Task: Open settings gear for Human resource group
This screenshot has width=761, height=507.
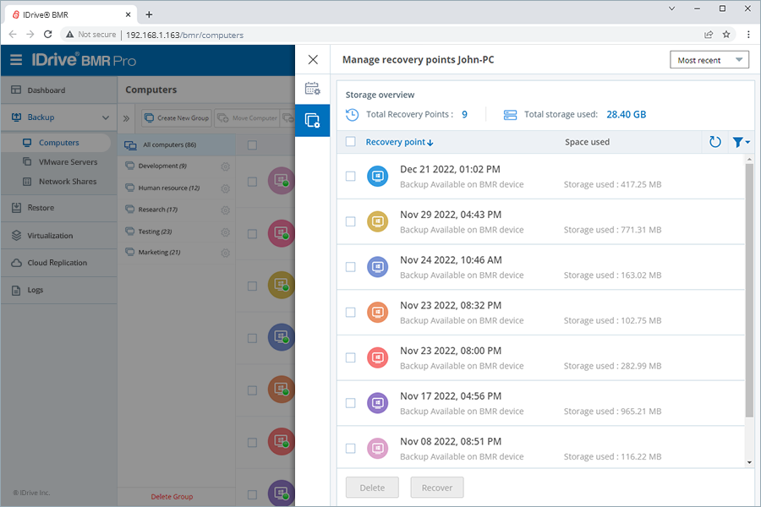Action: point(225,188)
